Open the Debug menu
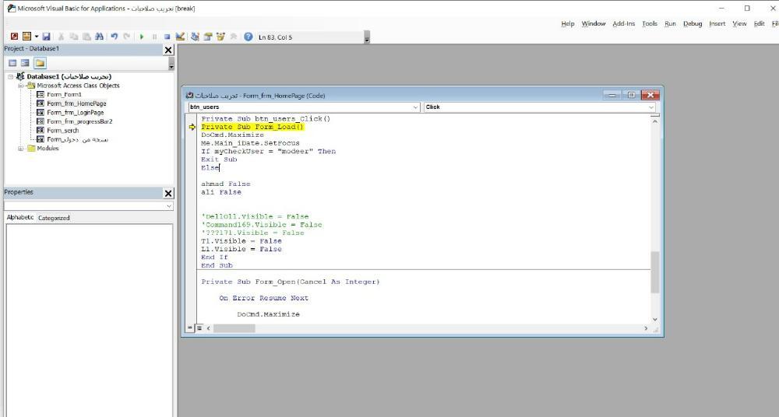The width and height of the screenshot is (779, 417). coord(693,23)
